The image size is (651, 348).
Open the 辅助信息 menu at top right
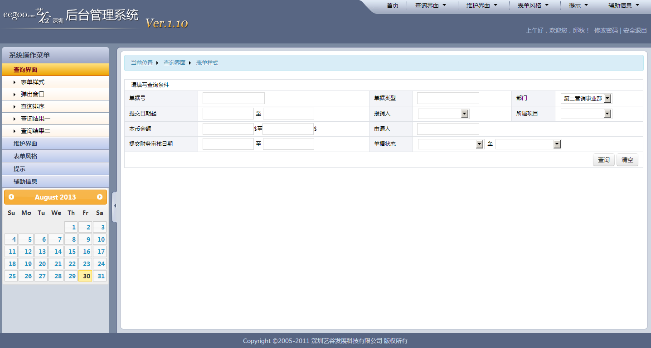point(621,6)
